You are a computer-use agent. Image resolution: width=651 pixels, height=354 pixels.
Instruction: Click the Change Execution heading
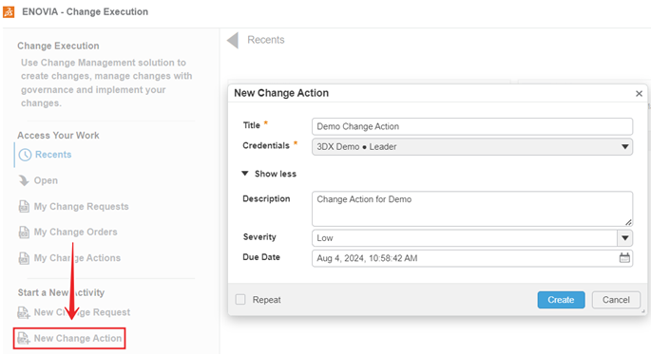(58, 46)
